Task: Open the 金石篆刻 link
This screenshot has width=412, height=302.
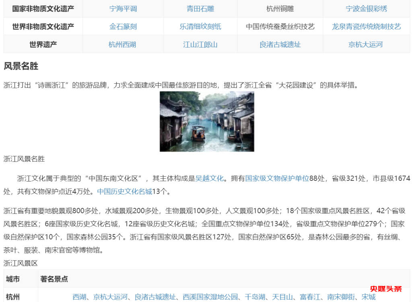Action: click(123, 26)
